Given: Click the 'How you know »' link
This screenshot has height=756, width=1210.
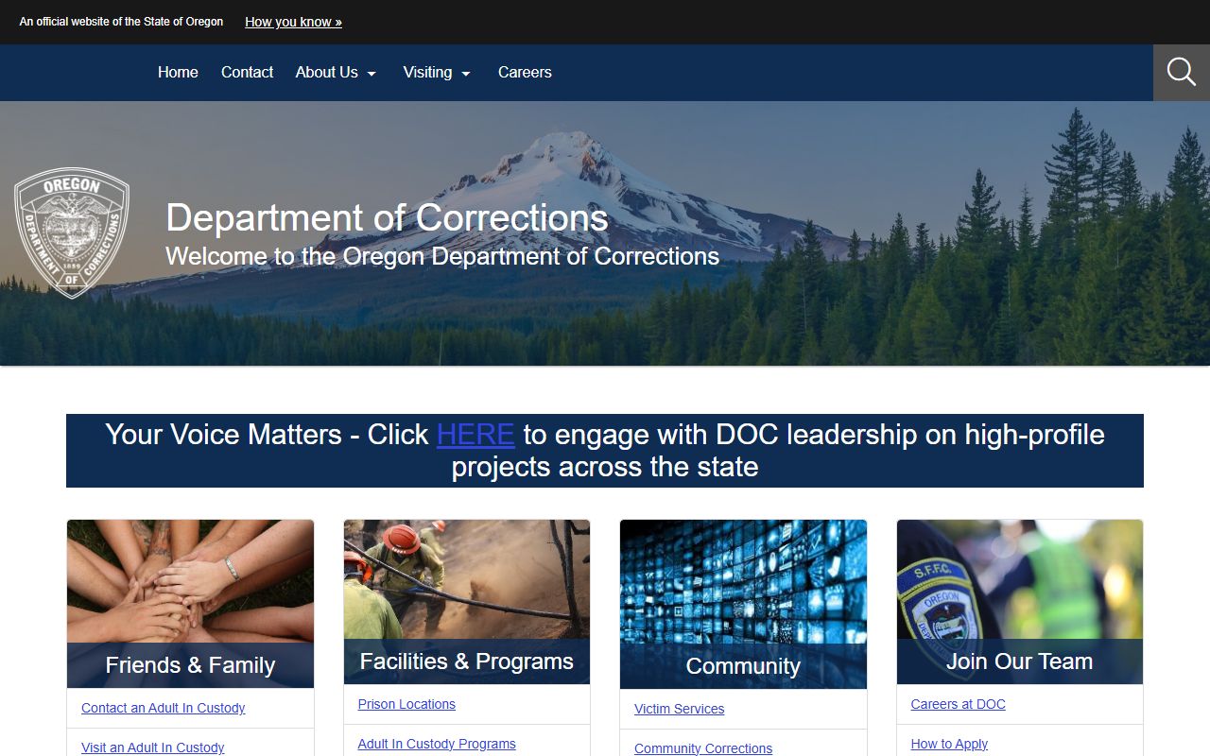Looking at the screenshot, I should (293, 22).
